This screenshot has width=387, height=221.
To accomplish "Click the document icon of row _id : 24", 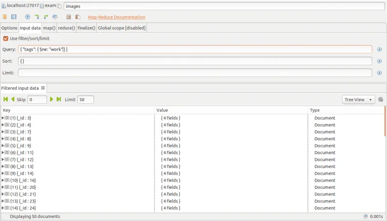I will tap(7, 208).
